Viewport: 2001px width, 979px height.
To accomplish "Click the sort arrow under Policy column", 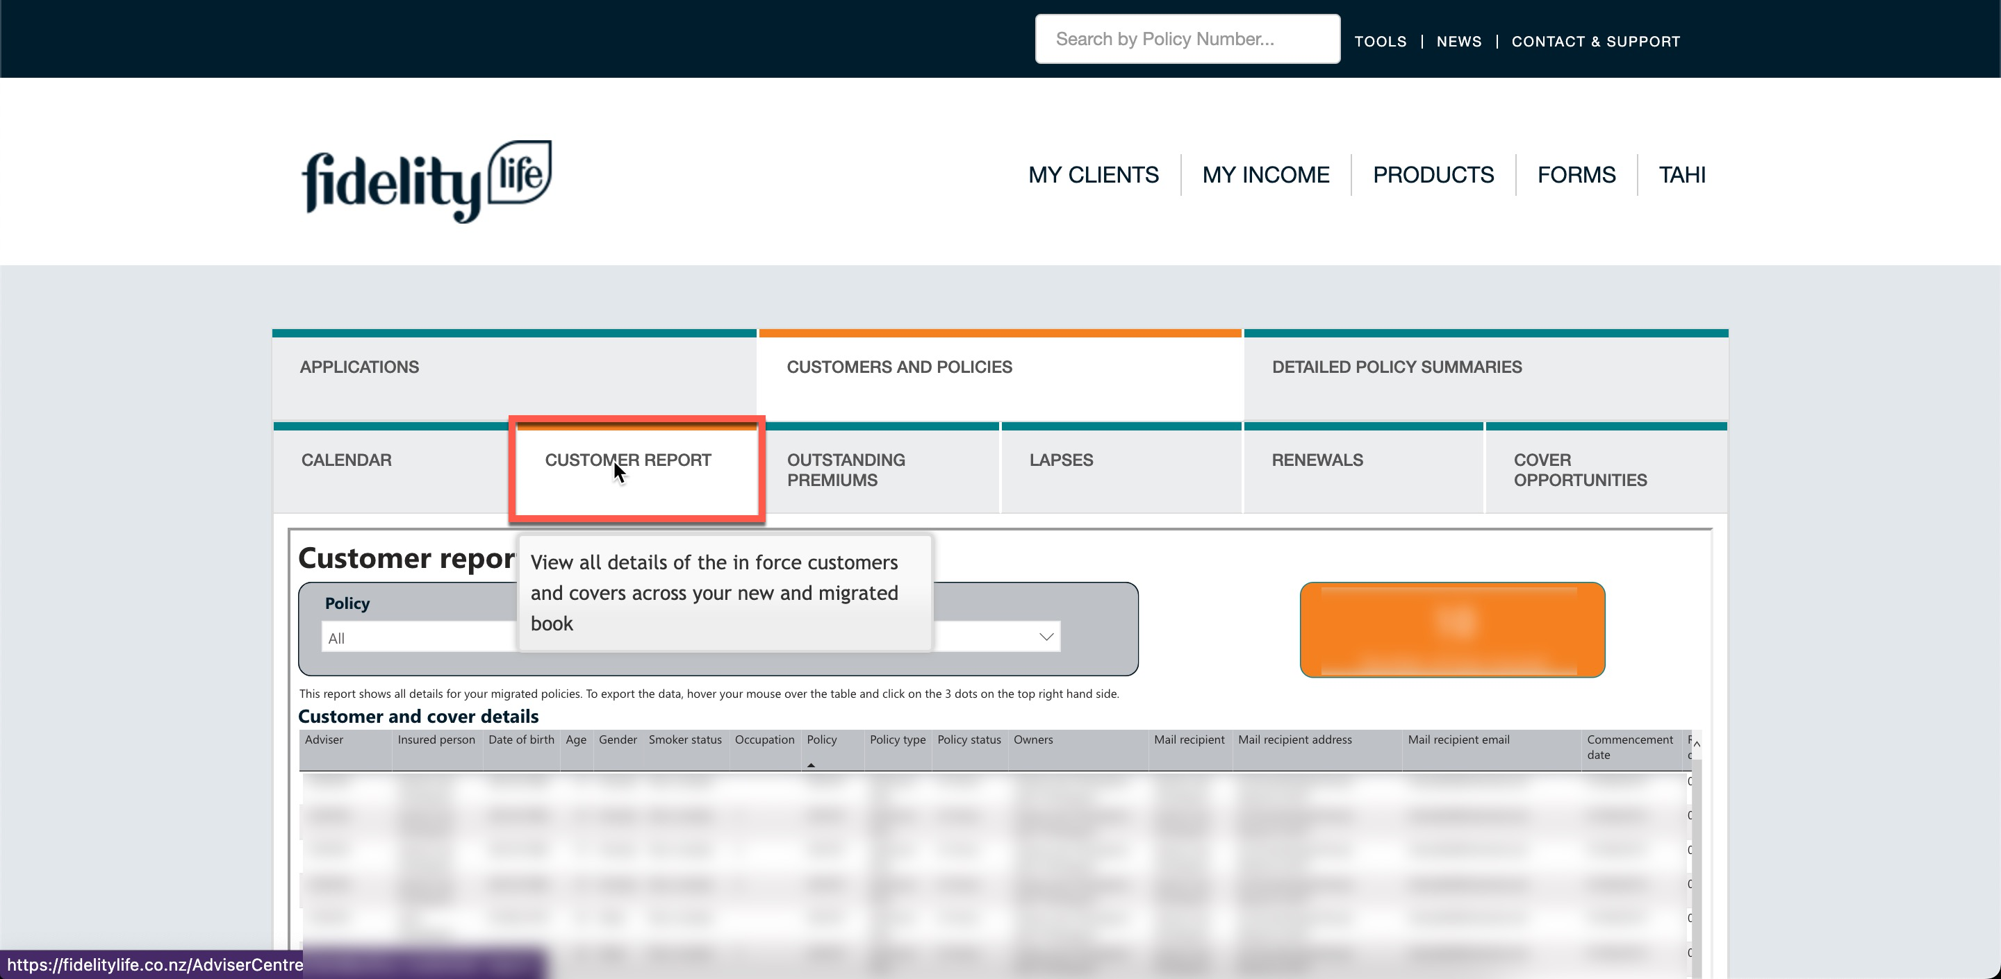I will coord(810,764).
